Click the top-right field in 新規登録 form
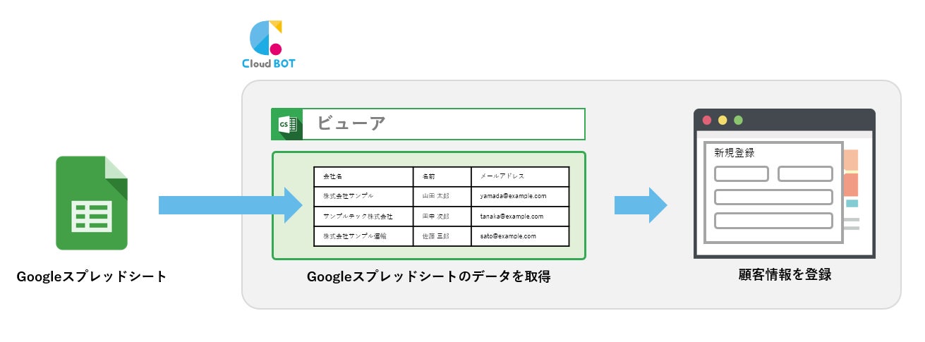This screenshot has width=925, height=342. pos(805,173)
